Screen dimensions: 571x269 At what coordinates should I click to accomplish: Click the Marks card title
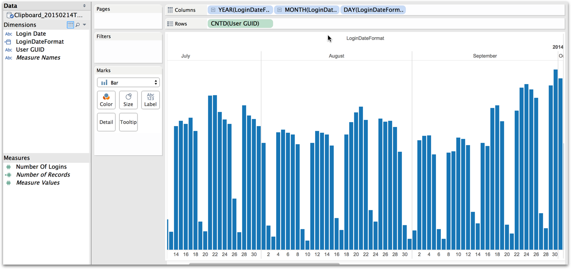(x=104, y=70)
